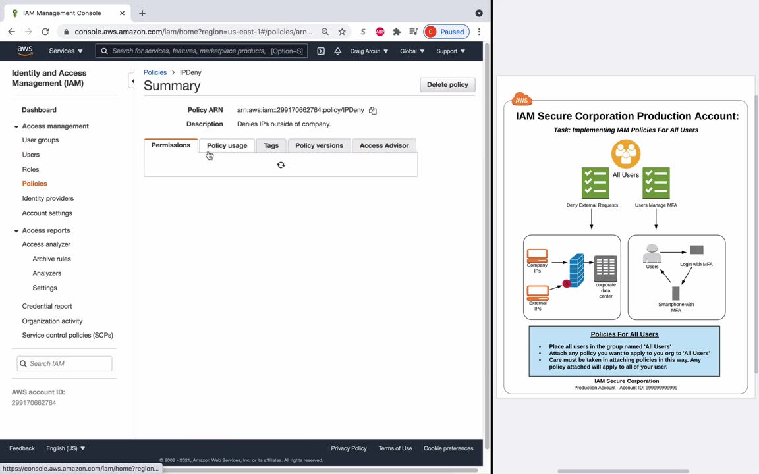759x474 pixels.
Task: Switch to the Tags tab
Action: click(271, 145)
